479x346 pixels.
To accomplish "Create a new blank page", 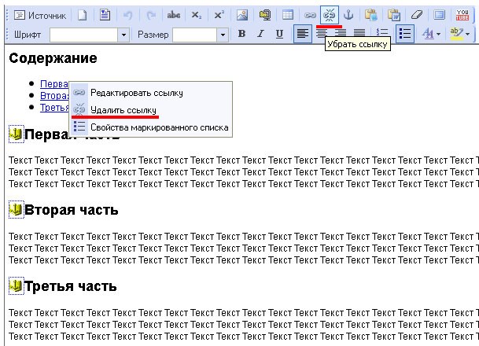I will click(x=82, y=15).
